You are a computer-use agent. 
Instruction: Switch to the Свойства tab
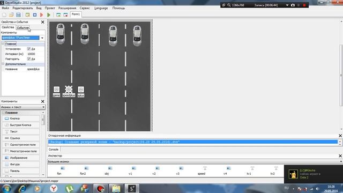[x=8, y=27]
